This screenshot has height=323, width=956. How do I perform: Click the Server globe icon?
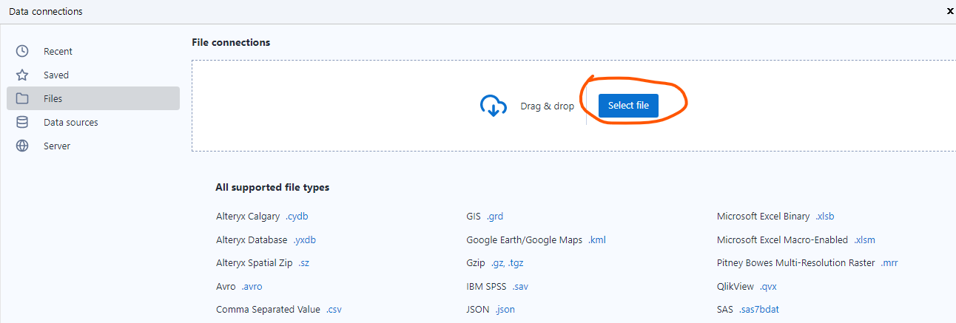point(22,146)
